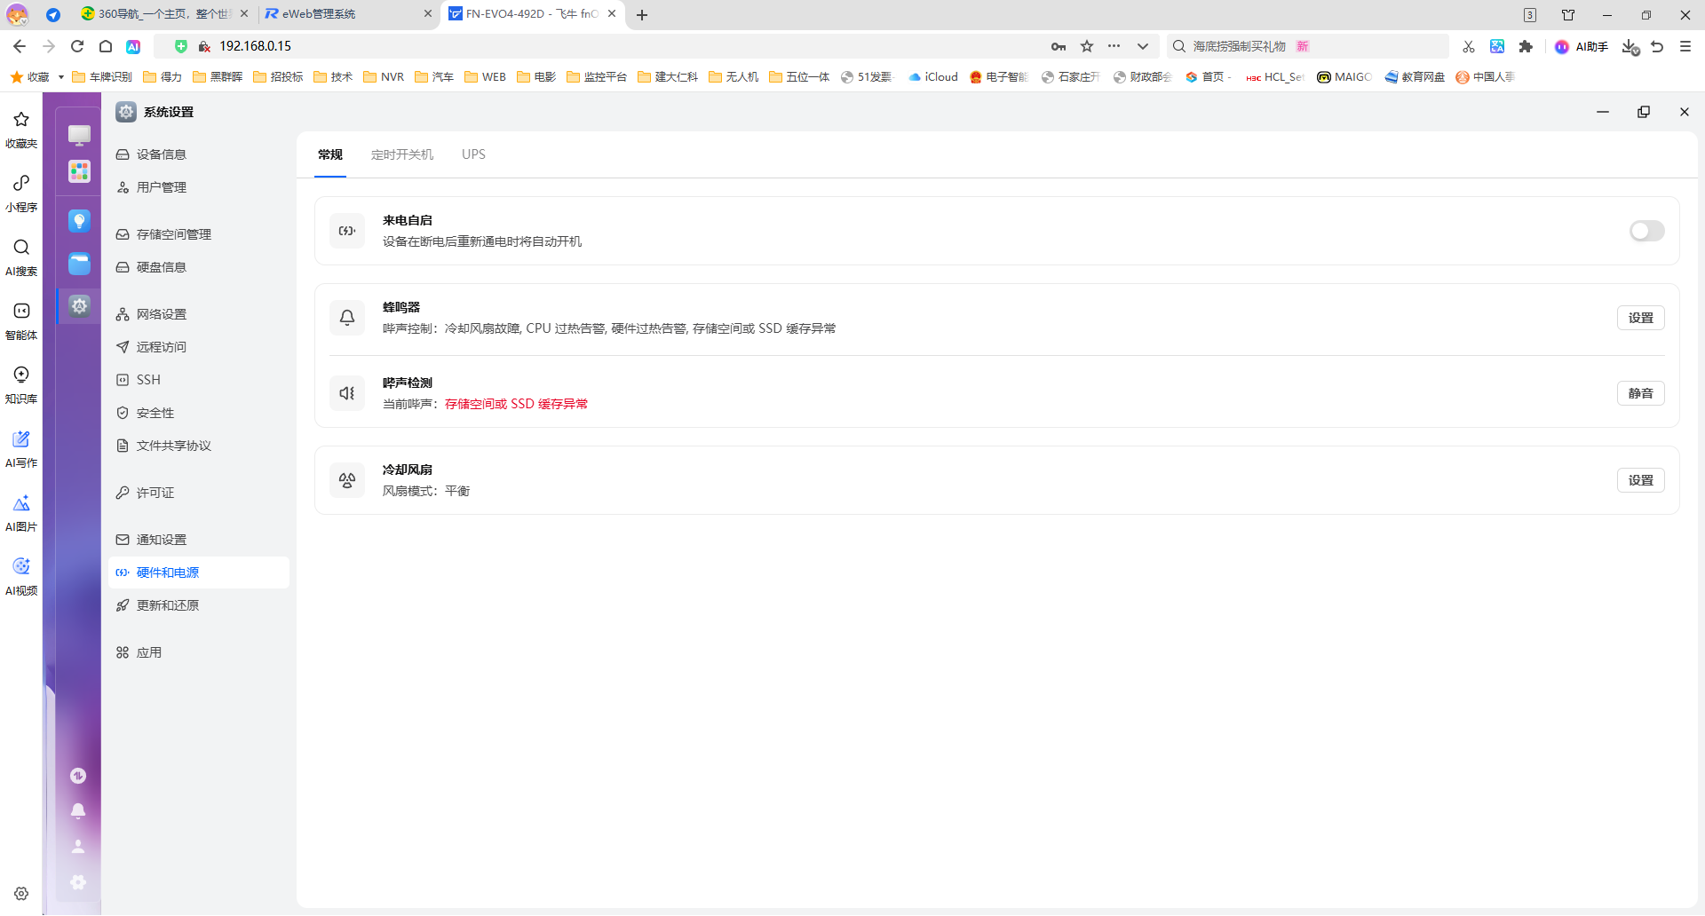The height and width of the screenshot is (916, 1705).
Task: Enable the 来电自启 auto power-on toggle
Action: (1646, 231)
